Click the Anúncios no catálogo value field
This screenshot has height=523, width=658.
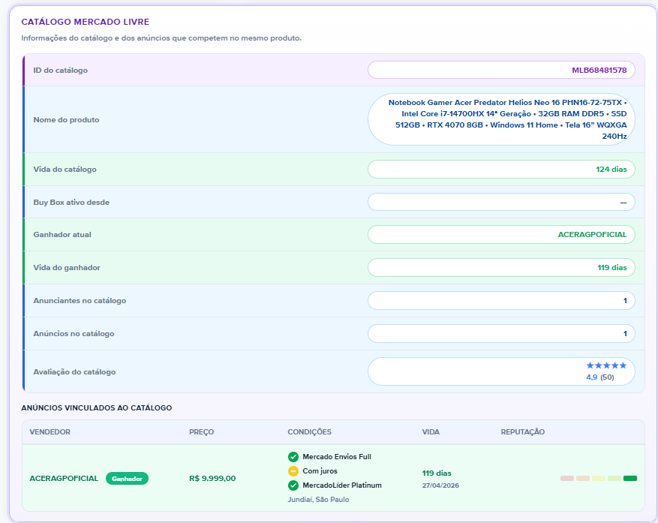click(x=501, y=334)
